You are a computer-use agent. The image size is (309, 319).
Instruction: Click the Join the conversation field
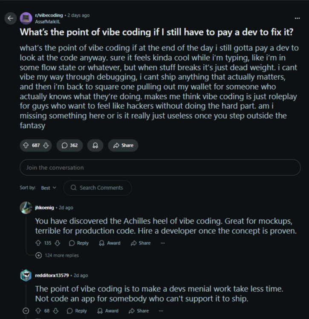click(160, 168)
